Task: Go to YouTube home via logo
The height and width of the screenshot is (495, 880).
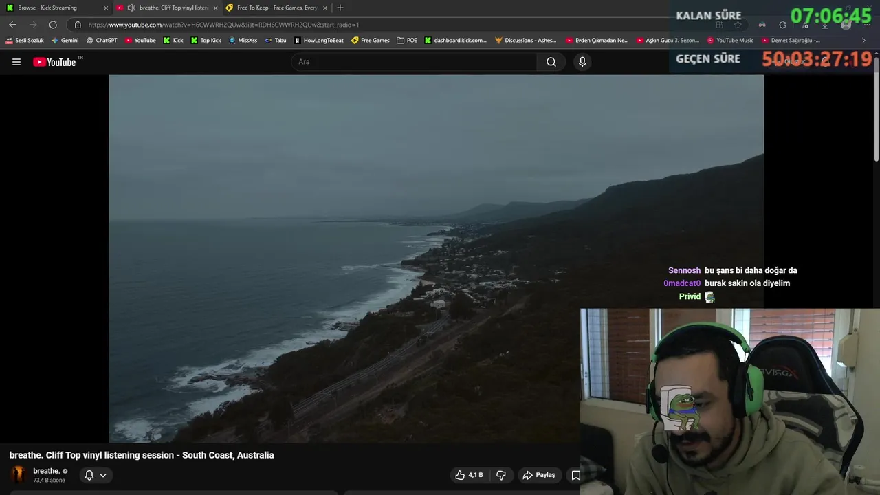Action: [54, 62]
